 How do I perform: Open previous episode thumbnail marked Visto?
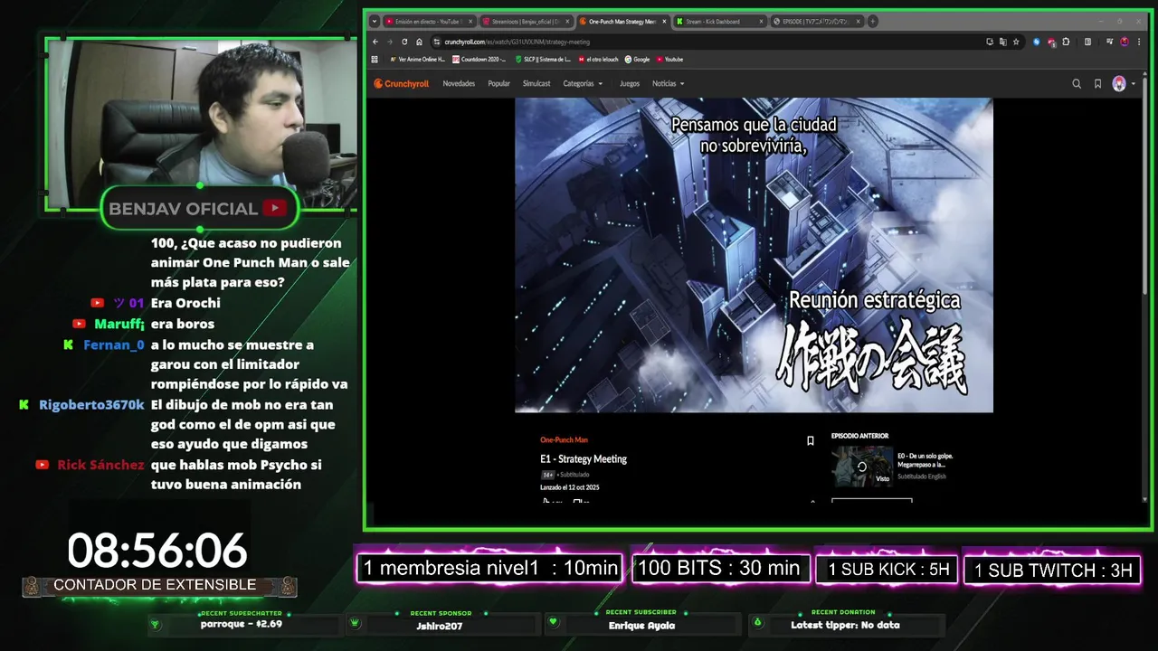point(862,467)
